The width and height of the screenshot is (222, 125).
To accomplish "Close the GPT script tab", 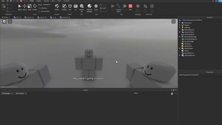I will point(20,17).
